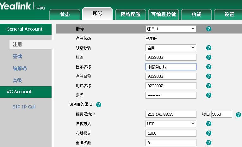242x147 pixels.
Task: Click help icon beside 端口 field
Action: click(238, 114)
